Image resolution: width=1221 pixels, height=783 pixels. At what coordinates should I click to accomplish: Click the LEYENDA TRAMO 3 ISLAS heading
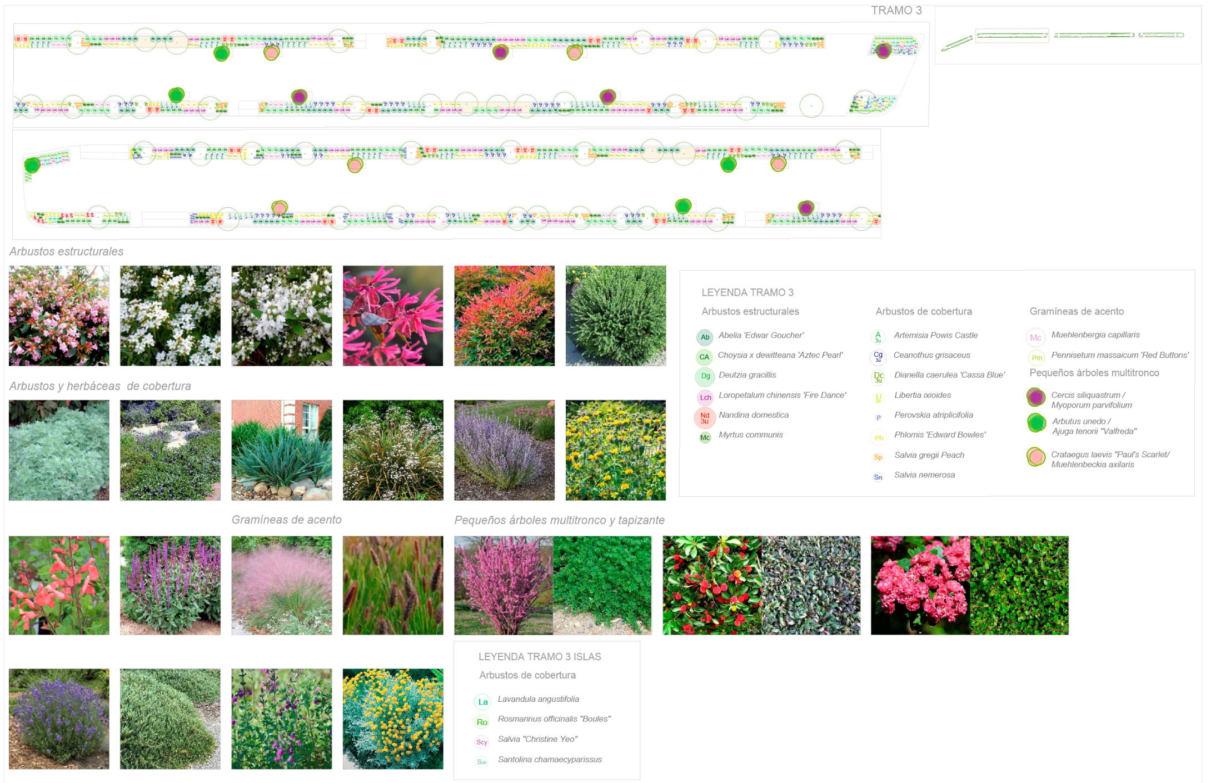click(539, 656)
